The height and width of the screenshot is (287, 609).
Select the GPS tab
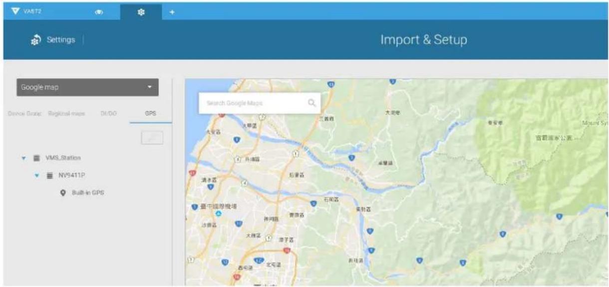click(150, 114)
